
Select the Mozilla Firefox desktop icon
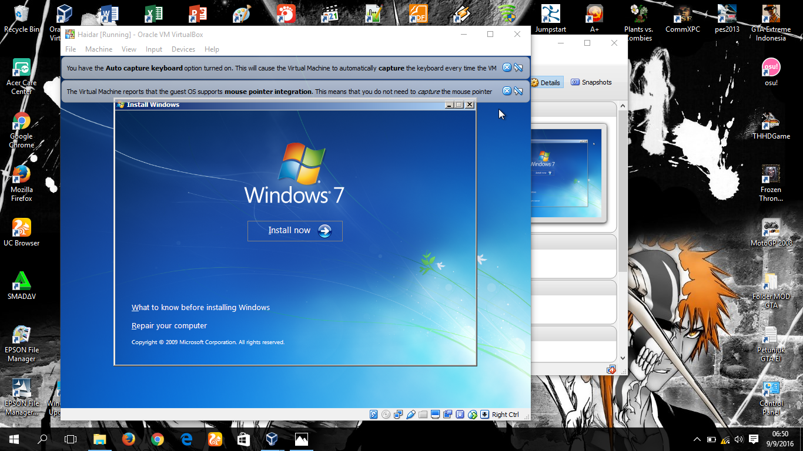22,183
